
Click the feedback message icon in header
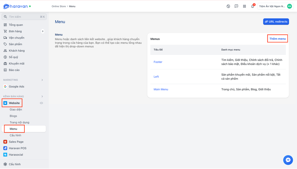click(236, 6)
